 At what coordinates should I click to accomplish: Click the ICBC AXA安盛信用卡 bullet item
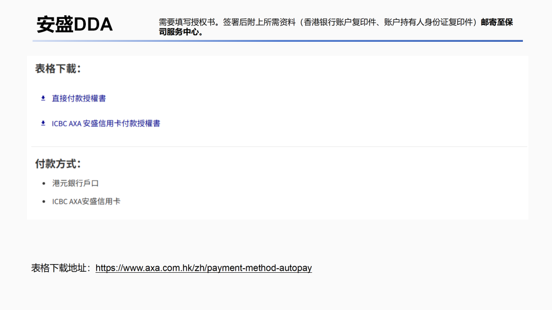[x=86, y=201]
